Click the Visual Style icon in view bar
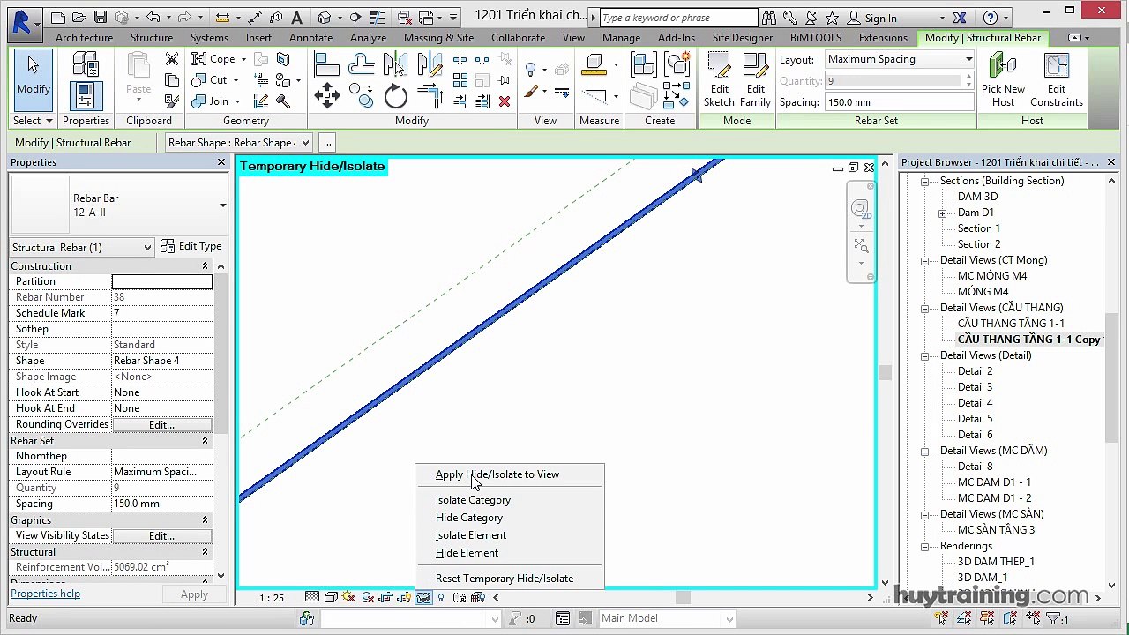The height and width of the screenshot is (635, 1129). 330,597
